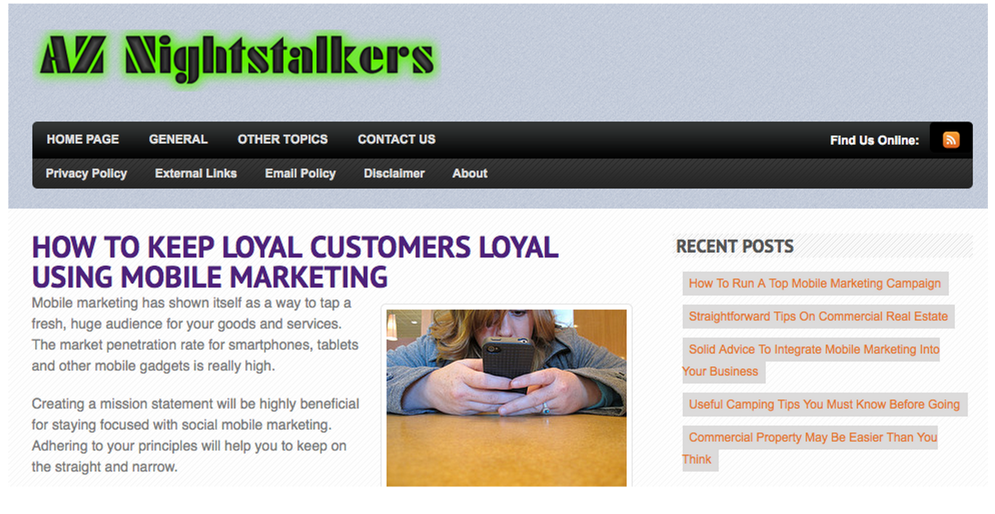Select Other Topics in the navigation bar
This screenshot has height=514, width=995.
coord(283,140)
